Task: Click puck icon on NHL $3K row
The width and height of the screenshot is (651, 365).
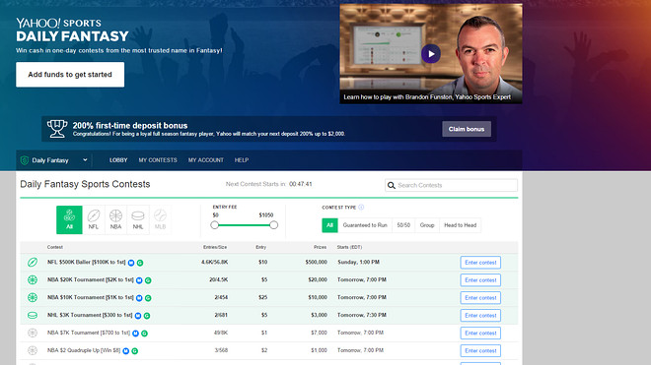Action: (x=33, y=315)
